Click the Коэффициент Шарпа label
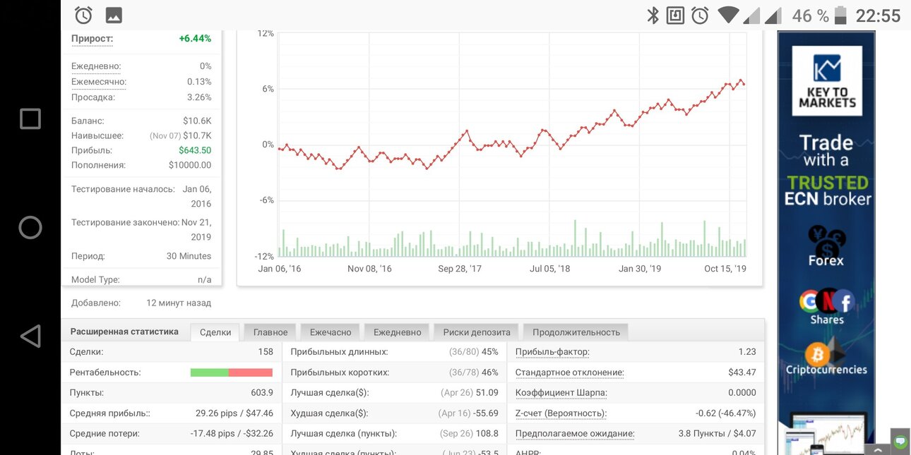Image resolution: width=911 pixels, height=455 pixels. click(561, 393)
